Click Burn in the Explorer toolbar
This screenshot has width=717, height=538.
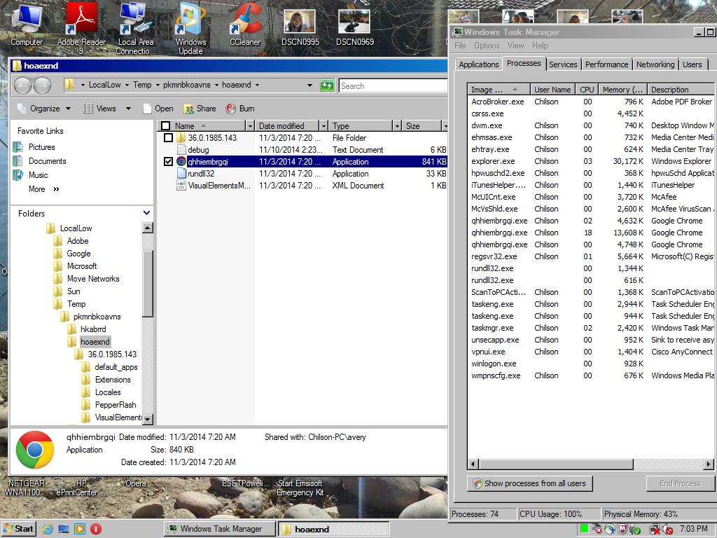click(241, 109)
